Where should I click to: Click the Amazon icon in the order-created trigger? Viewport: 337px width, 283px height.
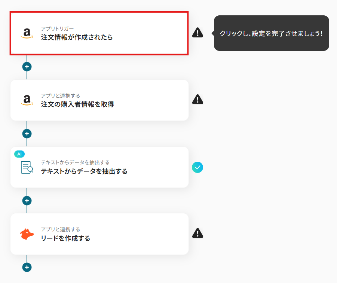(27, 33)
